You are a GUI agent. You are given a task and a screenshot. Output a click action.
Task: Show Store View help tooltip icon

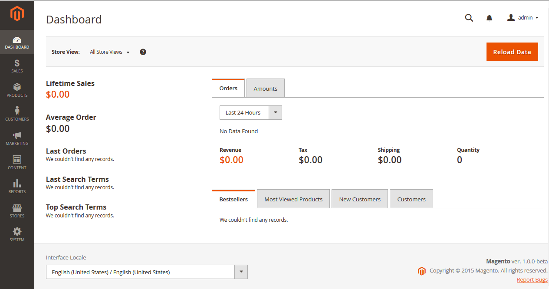[143, 52]
